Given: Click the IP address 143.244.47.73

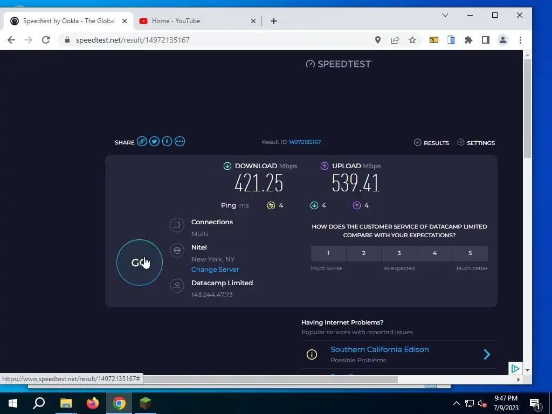Looking at the screenshot, I should [212, 295].
